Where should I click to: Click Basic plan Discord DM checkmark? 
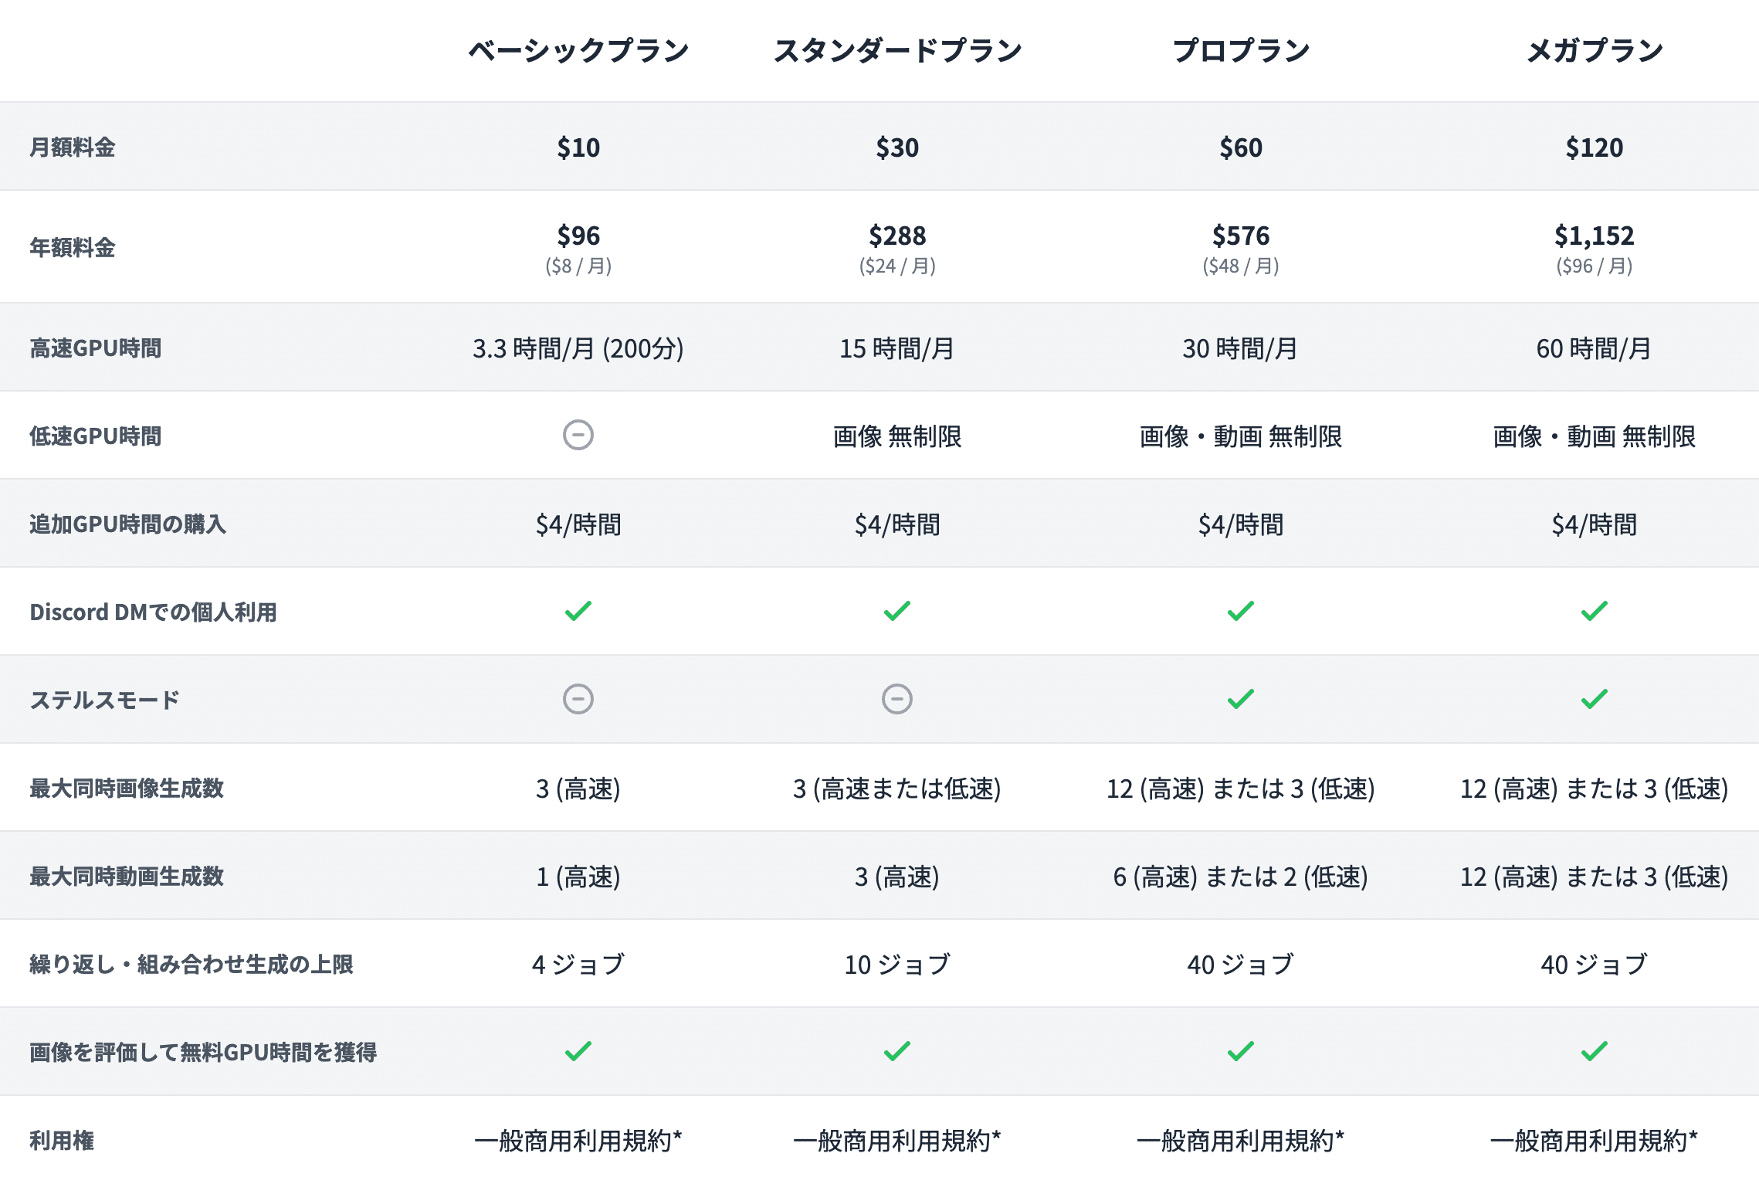[578, 611]
